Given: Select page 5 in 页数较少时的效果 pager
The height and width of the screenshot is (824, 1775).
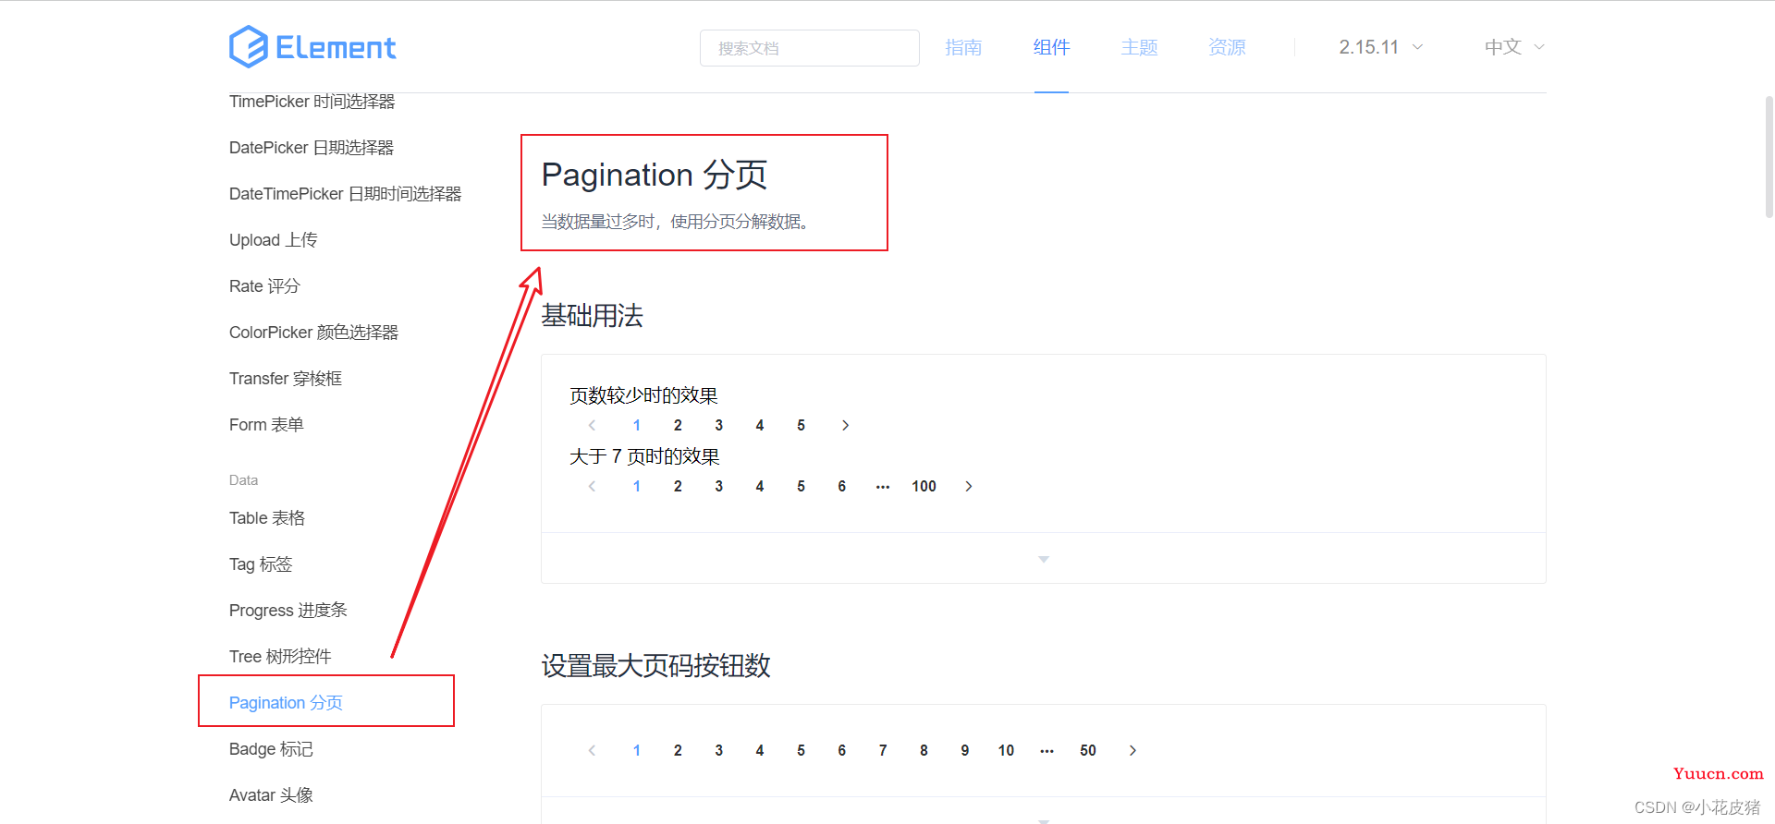Looking at the screenshot, I should [x=801, y=425].
